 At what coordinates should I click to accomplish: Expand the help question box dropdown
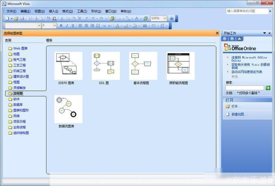270,11
